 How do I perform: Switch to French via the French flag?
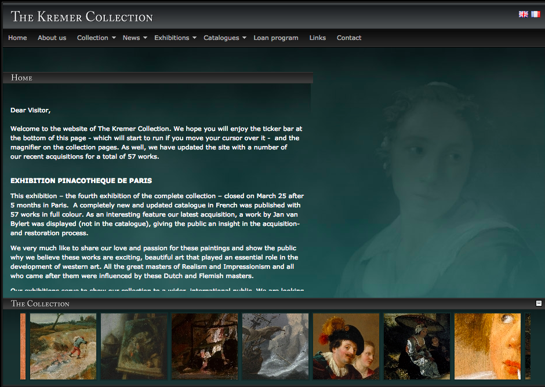point(535,14)
